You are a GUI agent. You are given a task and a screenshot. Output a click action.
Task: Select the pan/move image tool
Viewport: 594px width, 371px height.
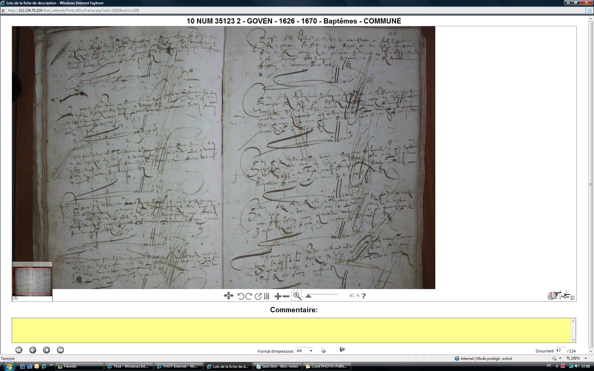(x=228, y=296)
